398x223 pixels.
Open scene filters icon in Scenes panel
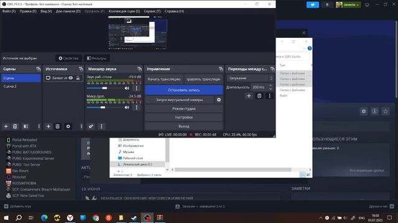[x=25, y=126]
